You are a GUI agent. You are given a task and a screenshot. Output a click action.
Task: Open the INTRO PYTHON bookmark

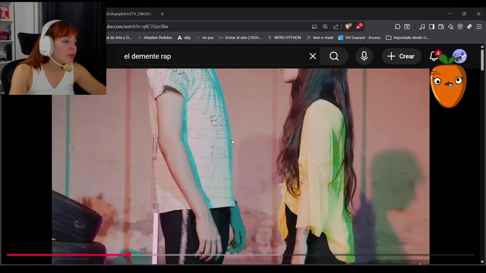click(x=284, y=38)
